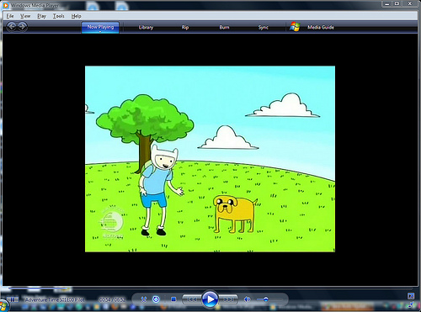
Task: Open the Help menu
Action: click(76, 16)
